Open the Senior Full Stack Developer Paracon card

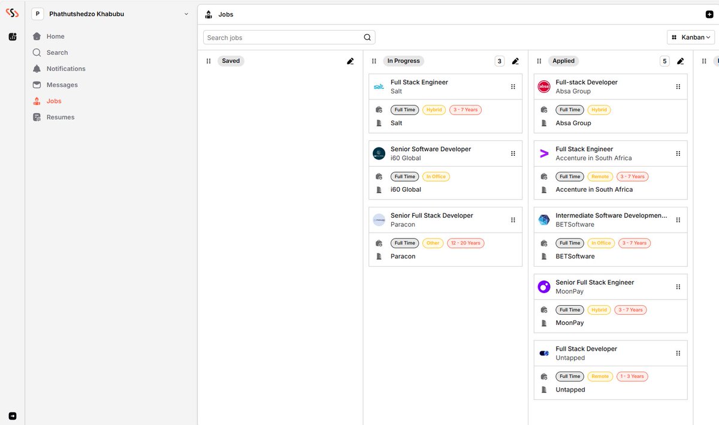pos(445,236)
